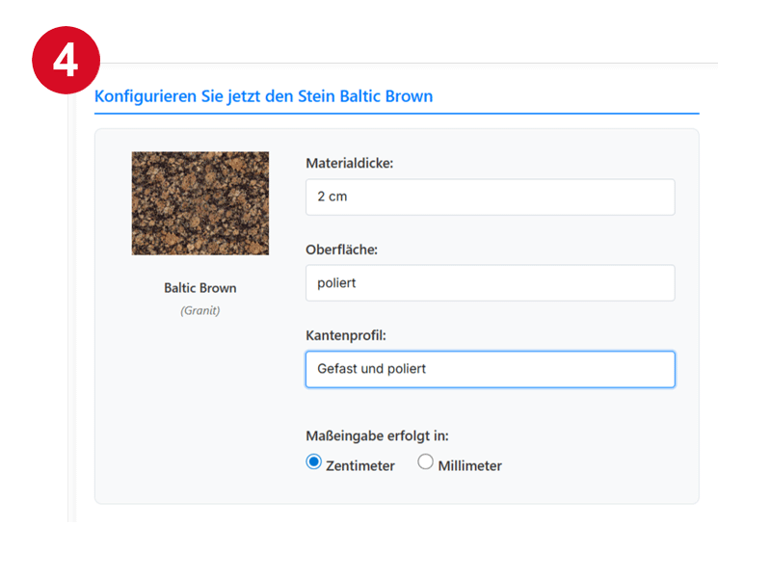Click the Zentimeter label text
771x578 pixels.
(x=361, y=465)
